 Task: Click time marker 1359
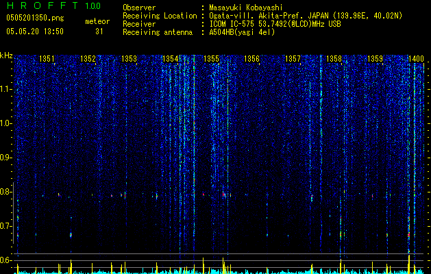375,58
